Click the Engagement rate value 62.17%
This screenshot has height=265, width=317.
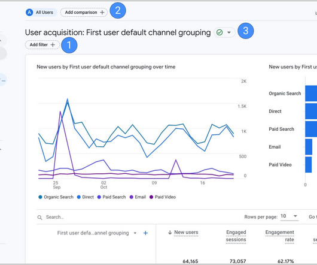coord(286,261)
